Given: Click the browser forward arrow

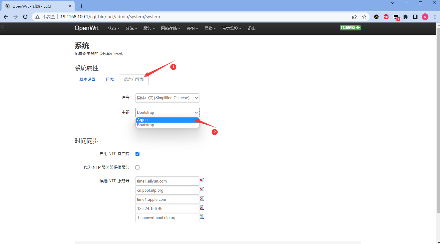Looking at the screenshot, I should [16, 17].
